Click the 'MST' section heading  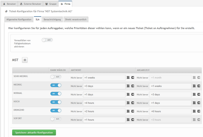[x=15, y=60]
